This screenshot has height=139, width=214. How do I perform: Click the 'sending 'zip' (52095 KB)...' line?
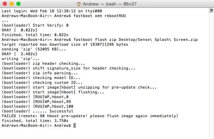tap(34, 49)
